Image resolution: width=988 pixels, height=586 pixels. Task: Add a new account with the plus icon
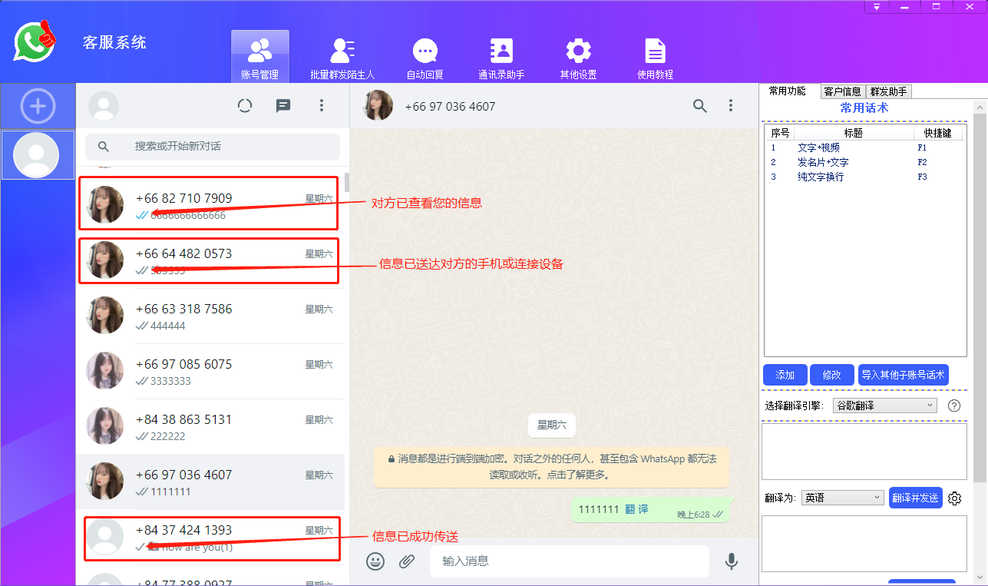click(38, 106)
